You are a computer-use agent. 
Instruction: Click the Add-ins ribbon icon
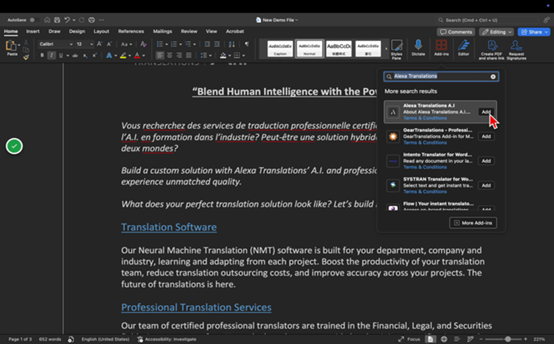[441, 48]
